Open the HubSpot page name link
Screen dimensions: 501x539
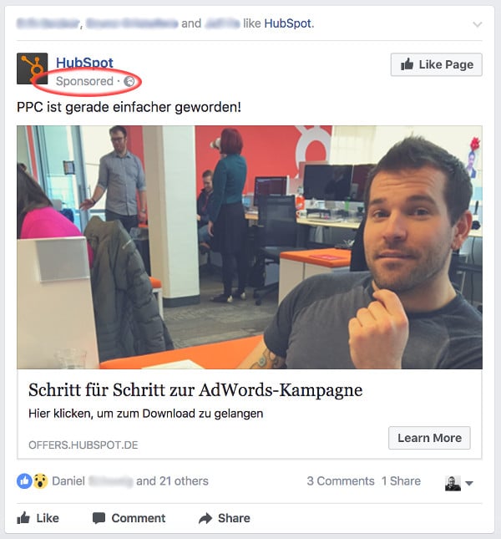coord(84,63)
